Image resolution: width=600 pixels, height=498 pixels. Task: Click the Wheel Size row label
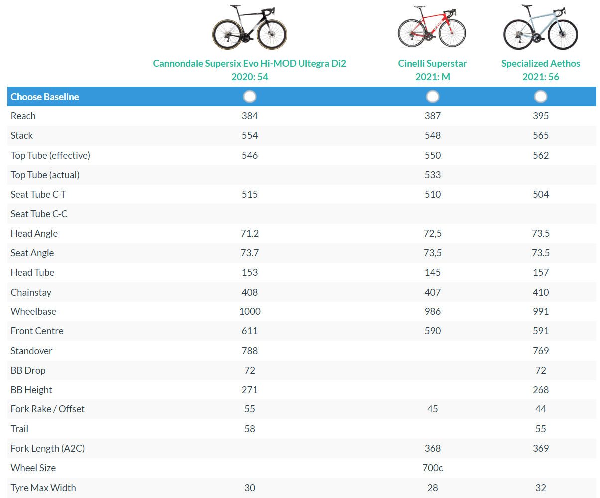point(33,468)
